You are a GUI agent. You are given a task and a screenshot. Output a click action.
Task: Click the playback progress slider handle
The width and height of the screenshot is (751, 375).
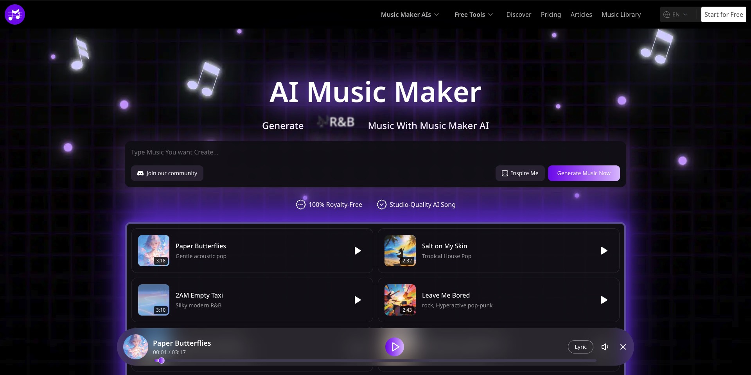161,361
